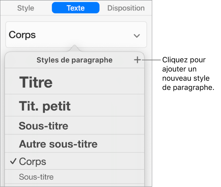Select the checked Corps style in the list

[75, 161]
